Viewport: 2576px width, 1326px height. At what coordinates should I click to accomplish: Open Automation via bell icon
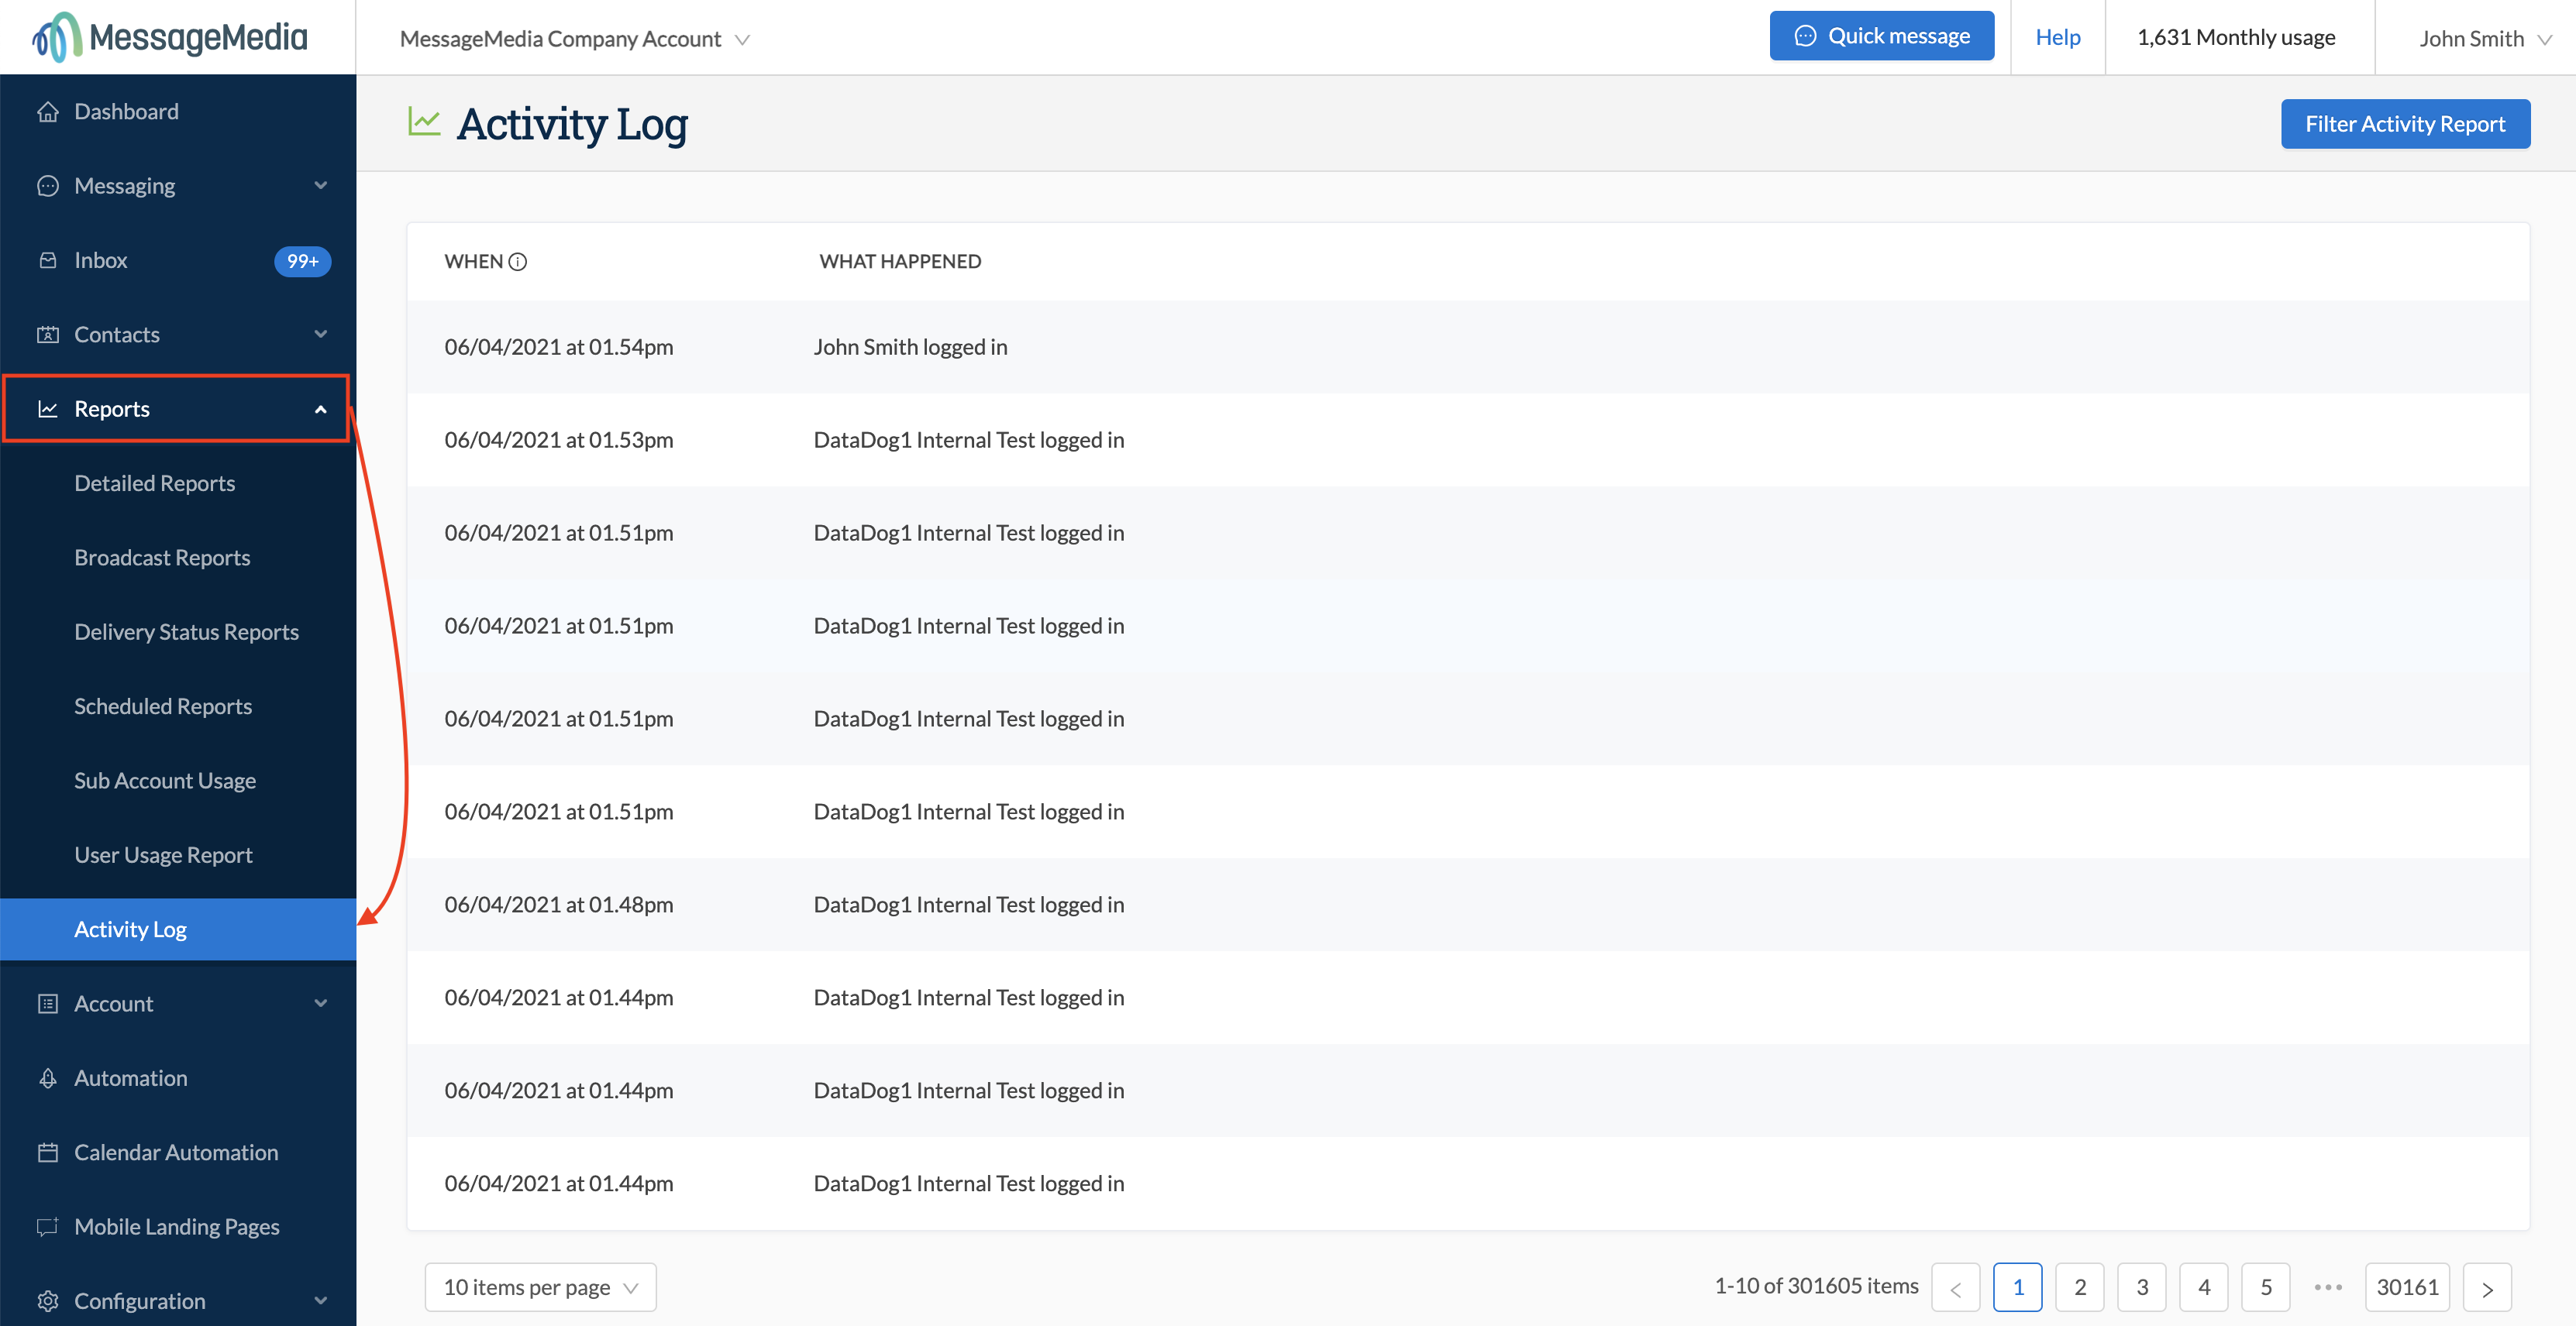coord(48,1077)
